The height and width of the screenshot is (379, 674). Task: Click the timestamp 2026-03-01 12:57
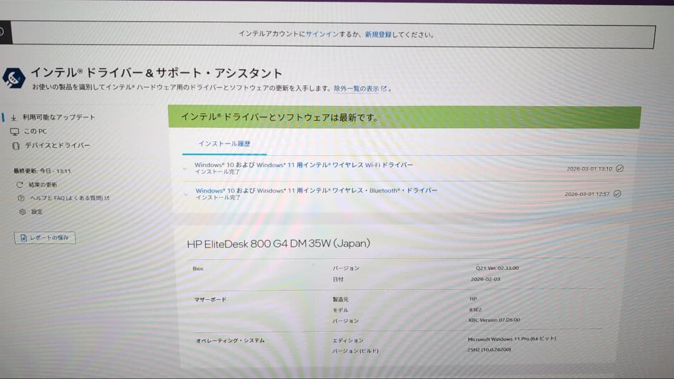pos(587,194)
